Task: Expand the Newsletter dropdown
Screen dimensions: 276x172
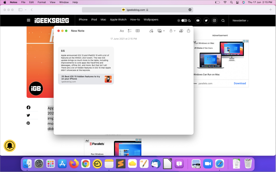Action: tap(240, 20)
